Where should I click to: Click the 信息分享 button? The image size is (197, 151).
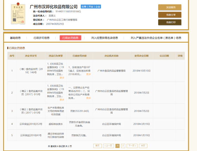170,15
